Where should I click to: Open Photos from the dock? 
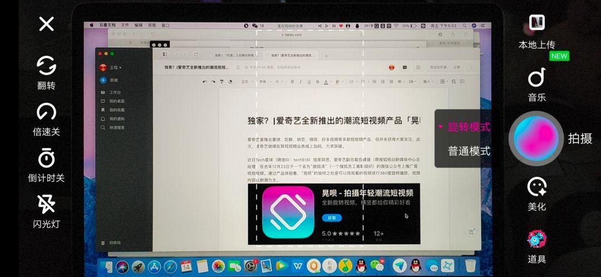(218, 266)
